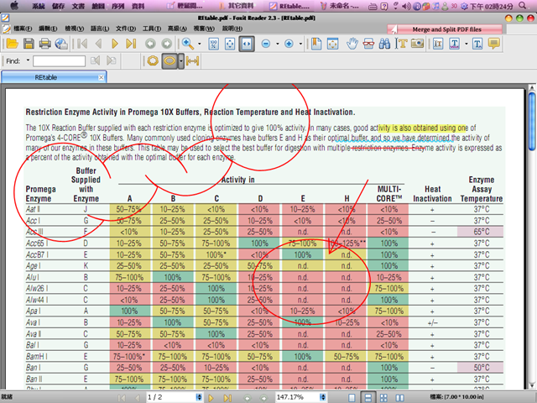
Task: Open a PDF with the folder icon
Action: click(12, 44)
